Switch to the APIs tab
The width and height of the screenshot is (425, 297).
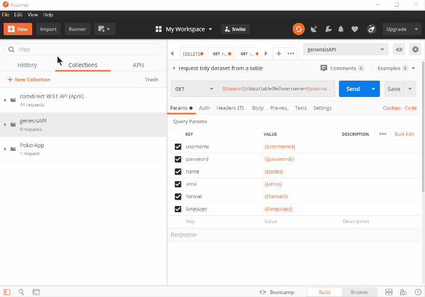tap(138, 65)
